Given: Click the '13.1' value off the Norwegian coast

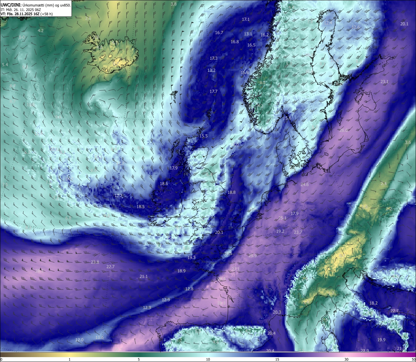Looking at the screenshot, I should click(248, 34).
